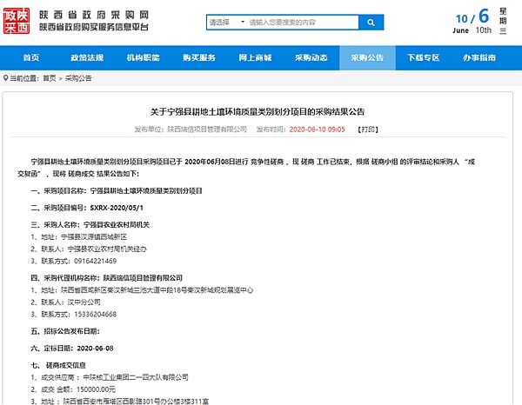Go to the 首页 navigation tab
The height and width of the screenshot is (405, 522).
coord(30,57)
